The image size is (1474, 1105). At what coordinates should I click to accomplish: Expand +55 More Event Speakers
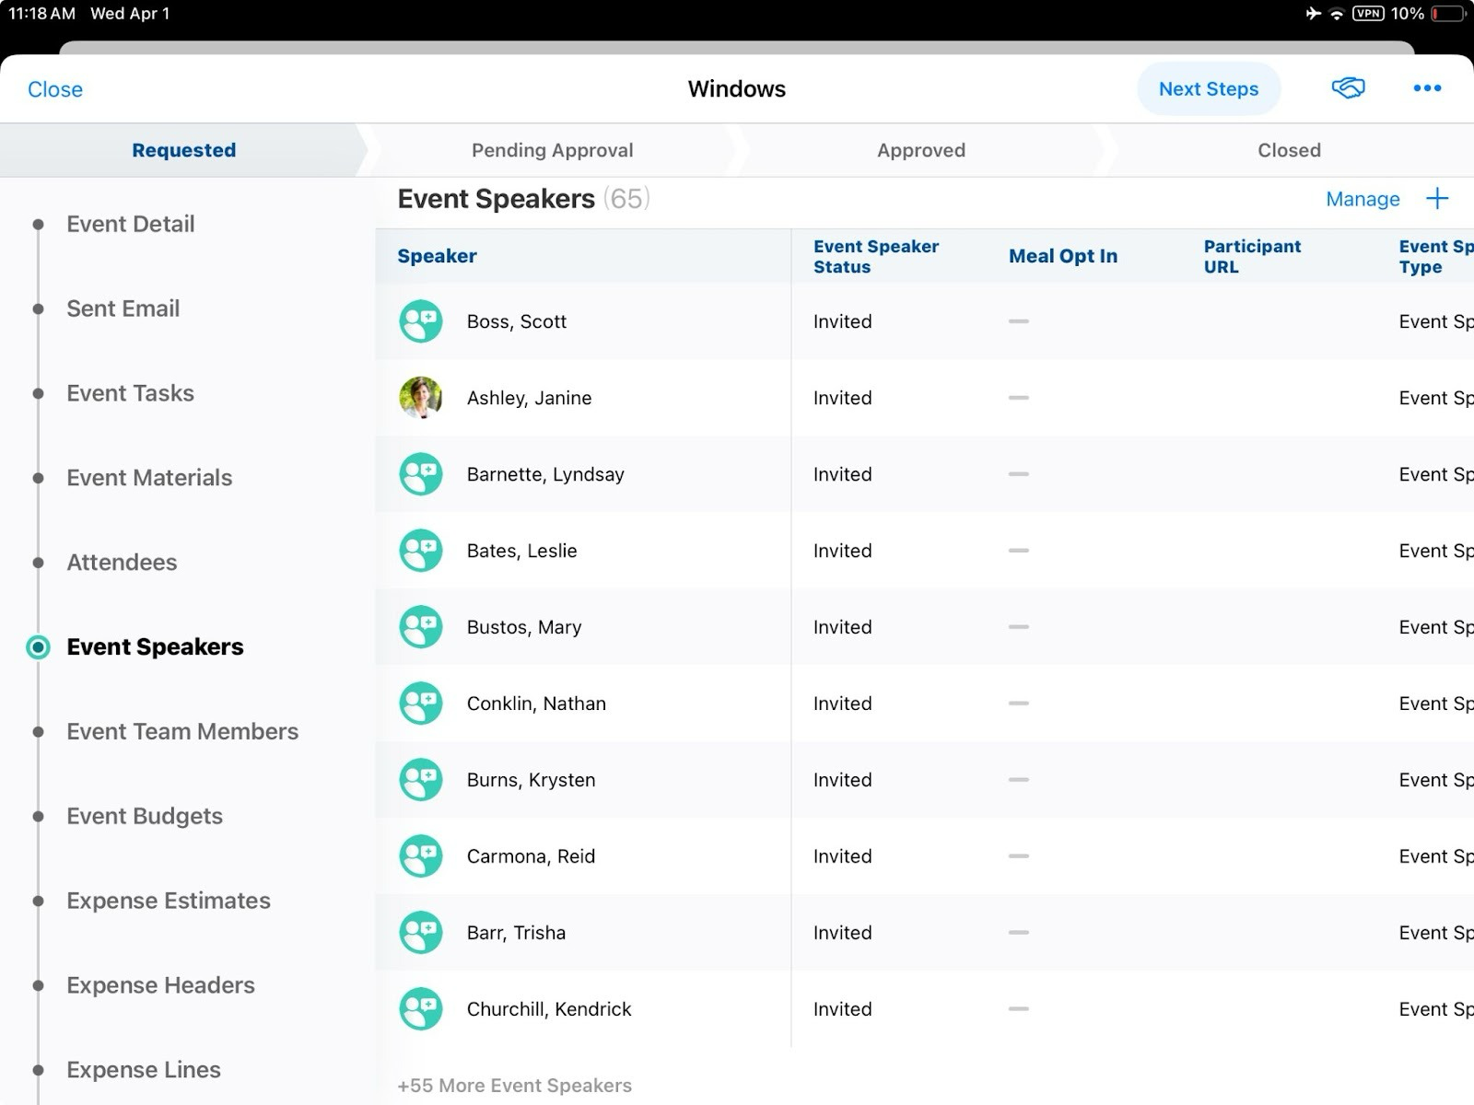tap(514, 1086)
